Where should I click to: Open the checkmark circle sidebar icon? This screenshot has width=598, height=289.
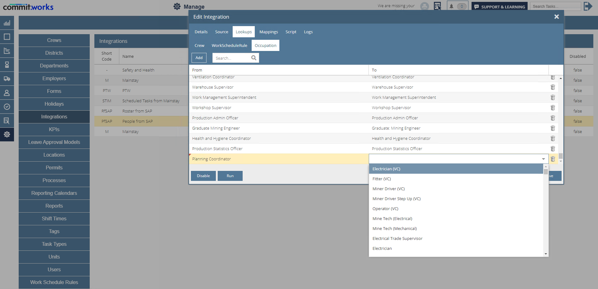[7, 107]
